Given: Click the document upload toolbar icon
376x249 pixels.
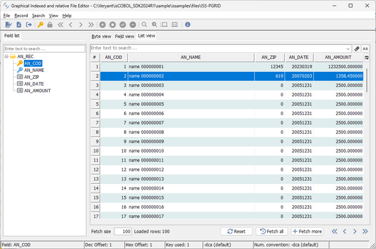Looking at the screenshot, I should coord(19,24).
